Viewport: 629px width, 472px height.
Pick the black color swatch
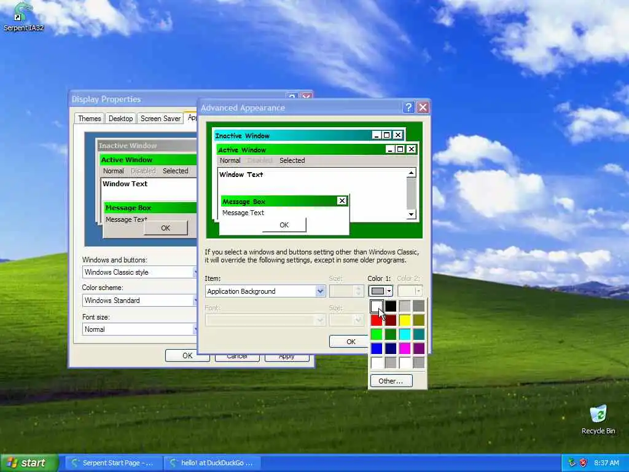click(391, 306)
